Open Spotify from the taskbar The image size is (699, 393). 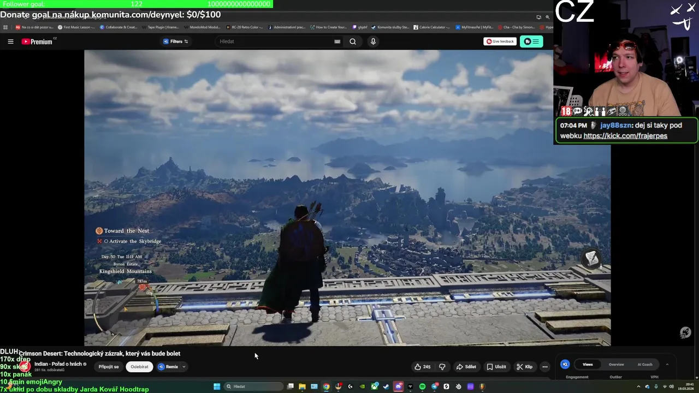tap(422, 386)
